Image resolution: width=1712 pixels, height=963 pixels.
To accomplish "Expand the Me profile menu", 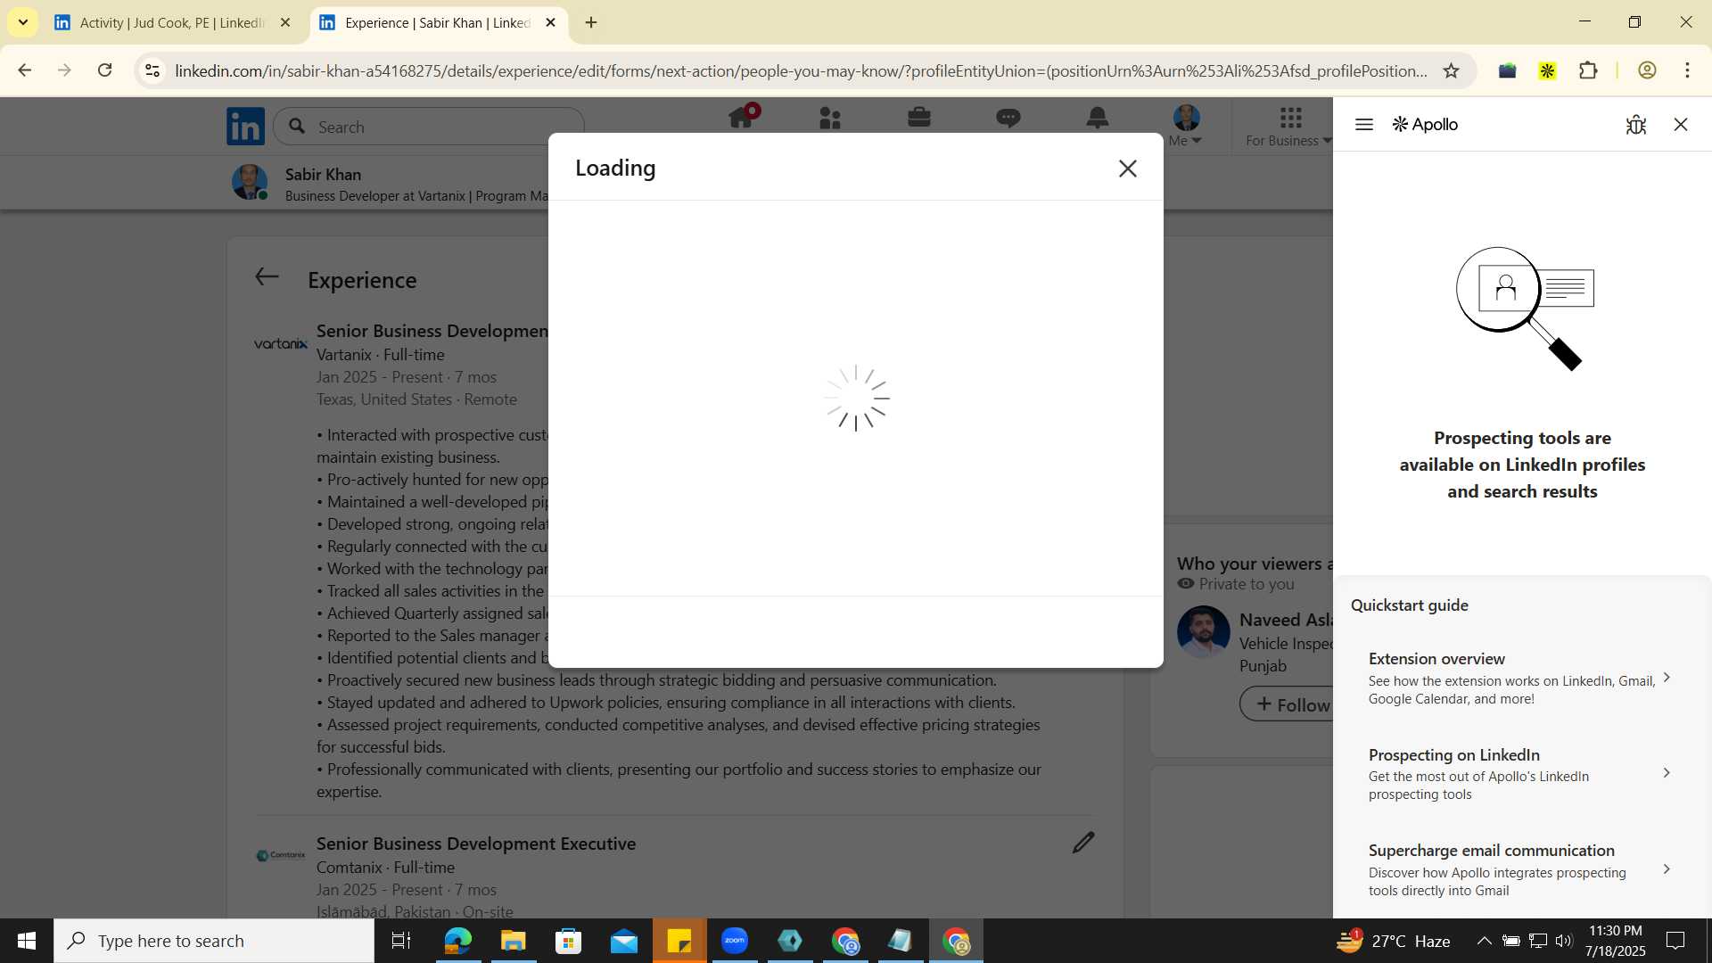I will tap(1186, 126).
